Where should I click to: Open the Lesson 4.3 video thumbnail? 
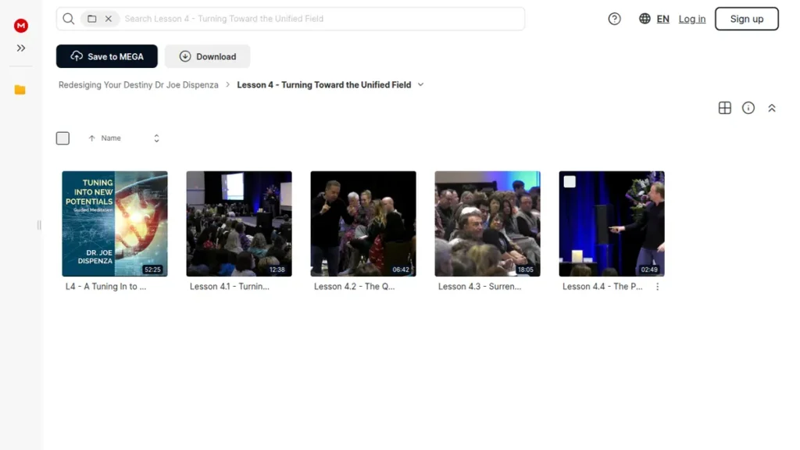487,223
